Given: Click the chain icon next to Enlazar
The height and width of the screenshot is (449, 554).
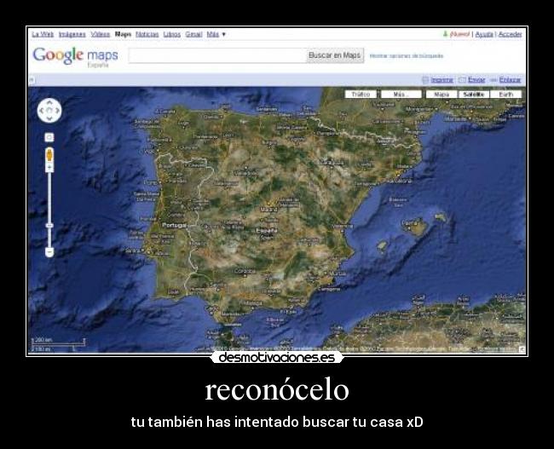Looking at the screenshot, I should coord(493,81).
